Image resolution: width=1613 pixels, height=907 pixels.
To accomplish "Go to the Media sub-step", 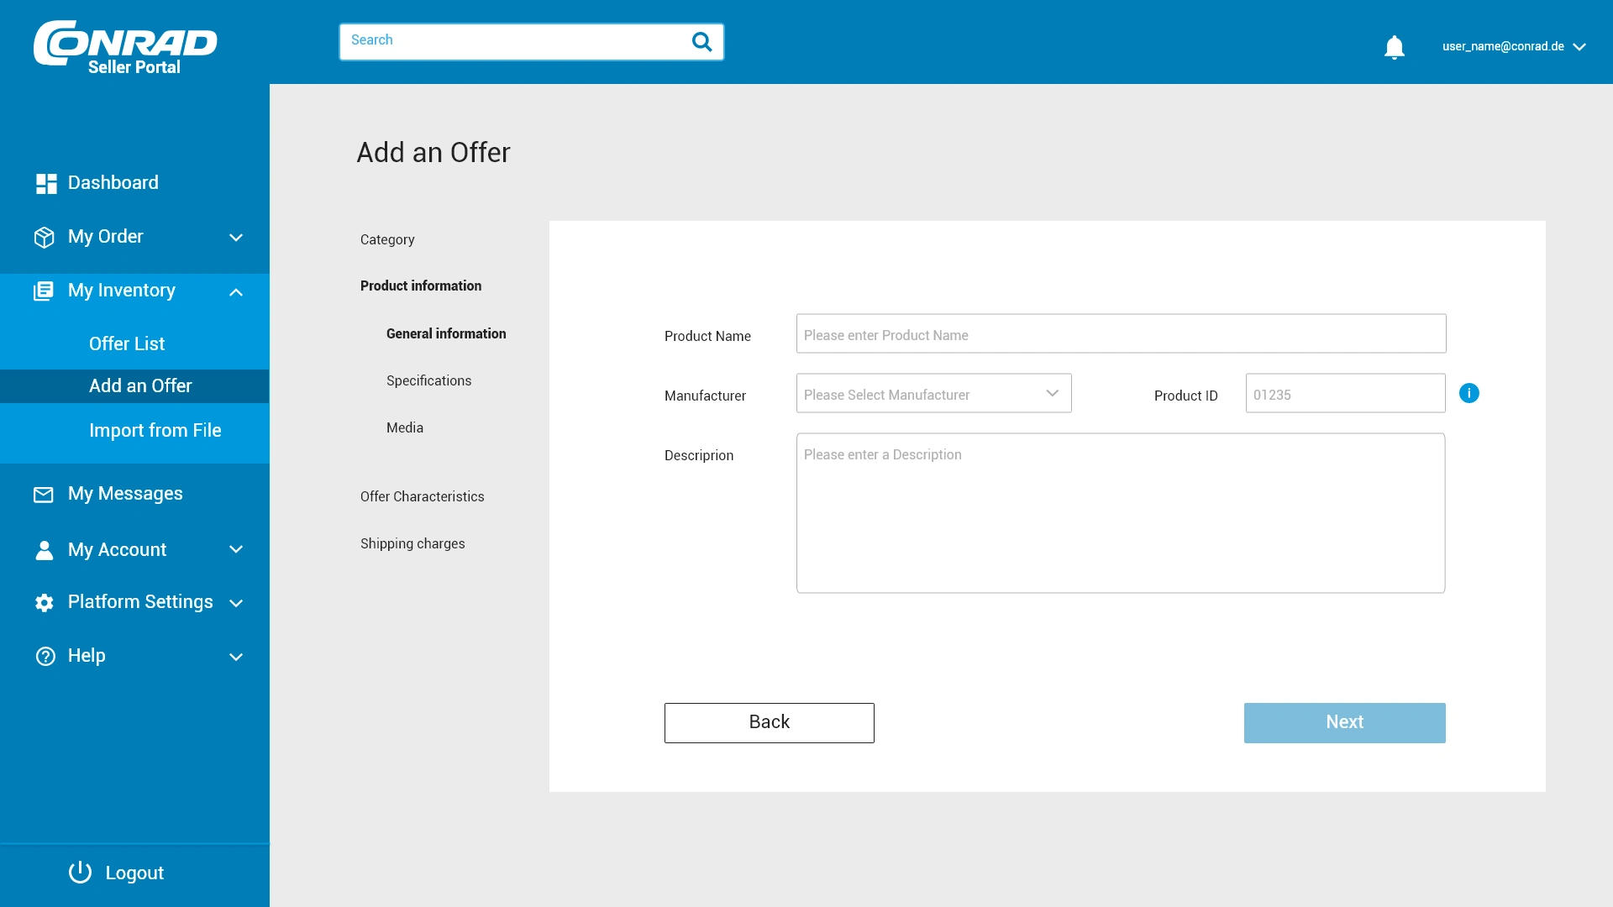I will pyautogui.click(x=404, y=428).
